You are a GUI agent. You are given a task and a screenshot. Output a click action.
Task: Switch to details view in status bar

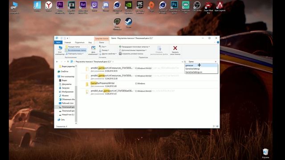(x=214, y=126)
